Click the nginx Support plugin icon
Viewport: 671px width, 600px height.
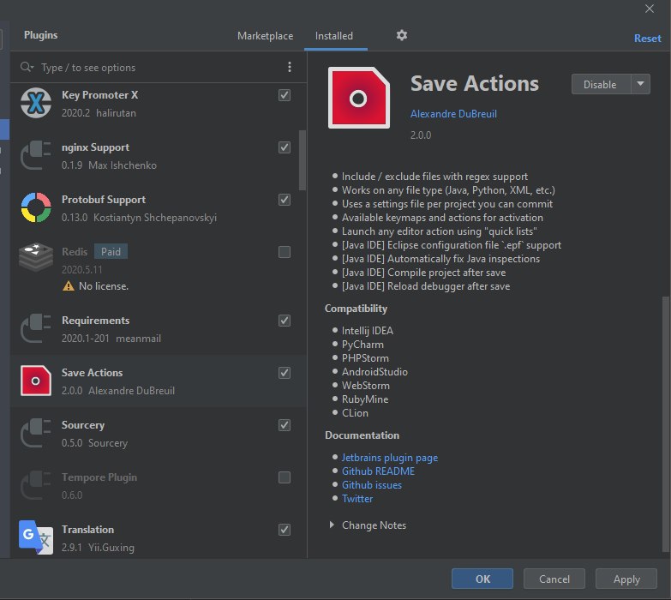(x=36, y=155)
